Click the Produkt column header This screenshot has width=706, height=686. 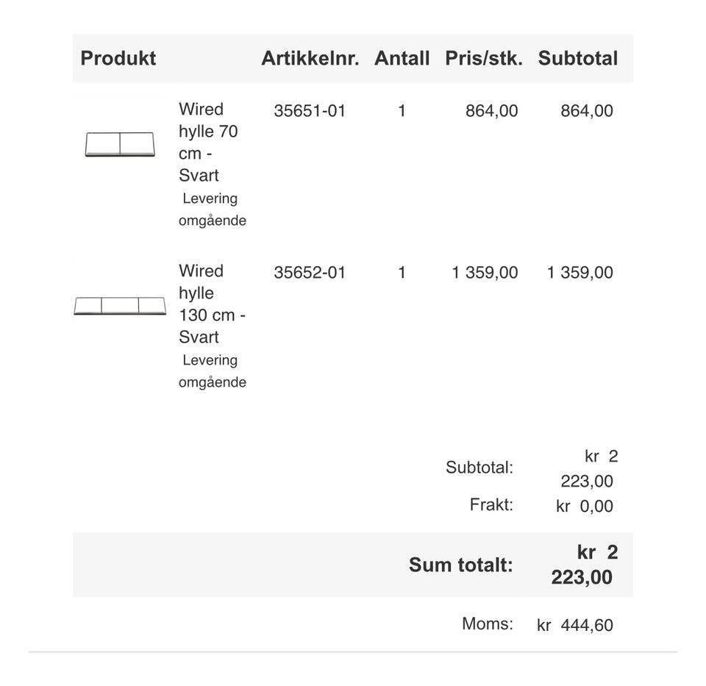(118, 58)
